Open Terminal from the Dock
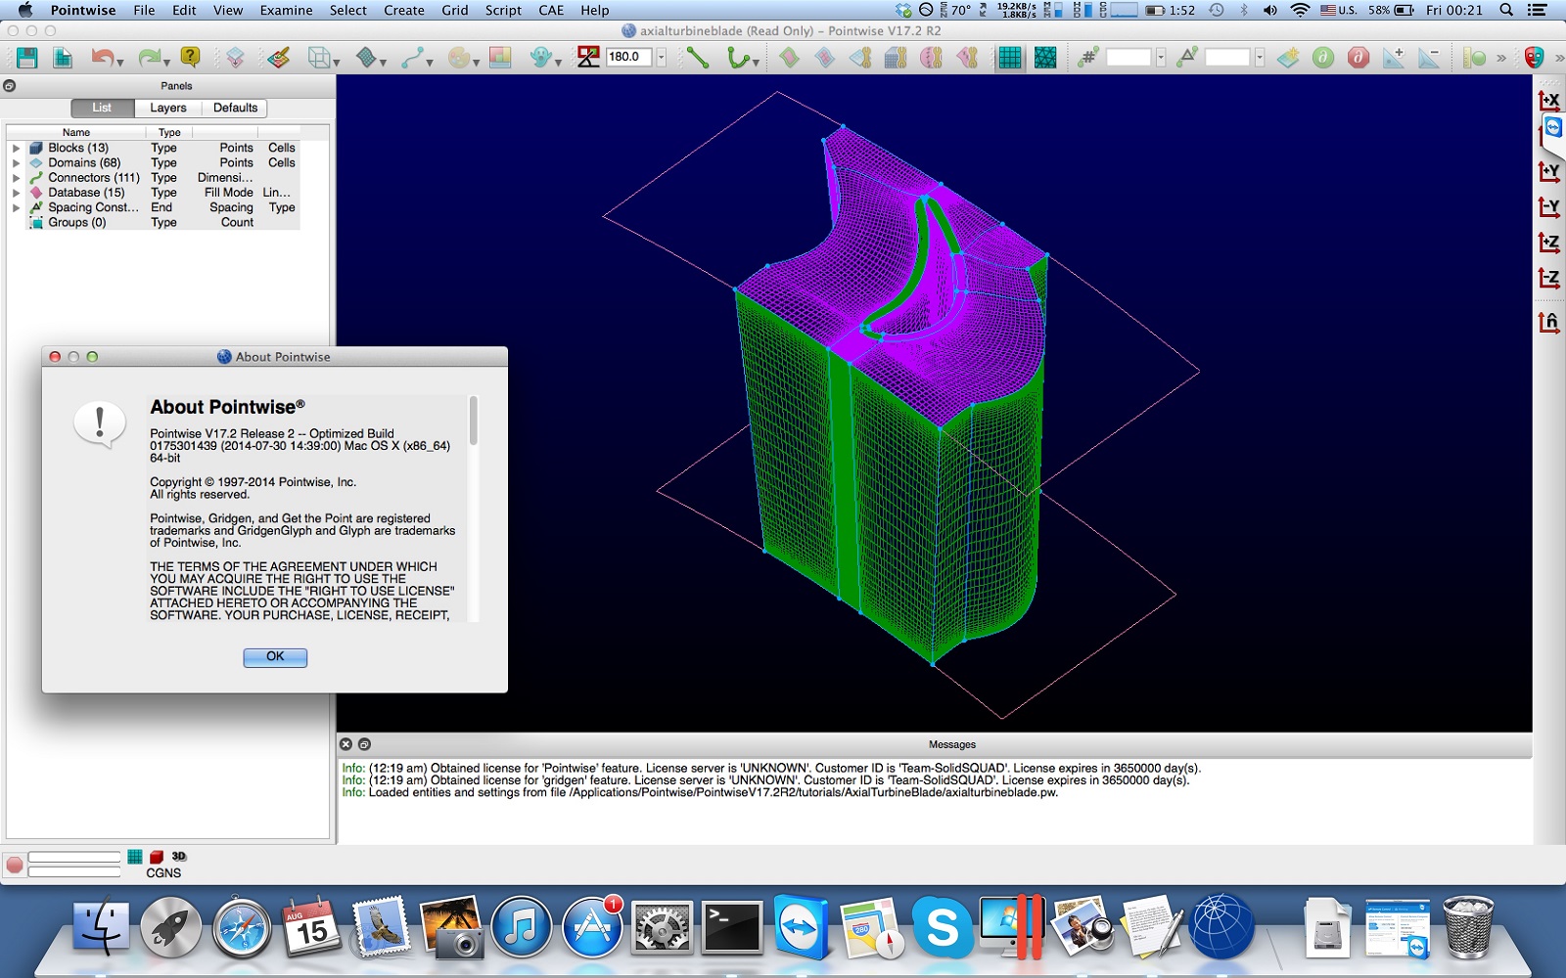 pyautogui.click(x=732, y=926)
